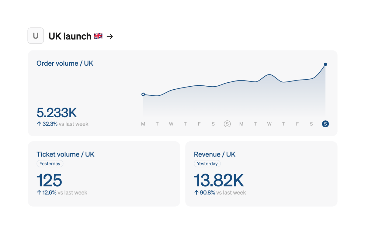Click the upward arrow beside 12.6%

tap(39, 192)
